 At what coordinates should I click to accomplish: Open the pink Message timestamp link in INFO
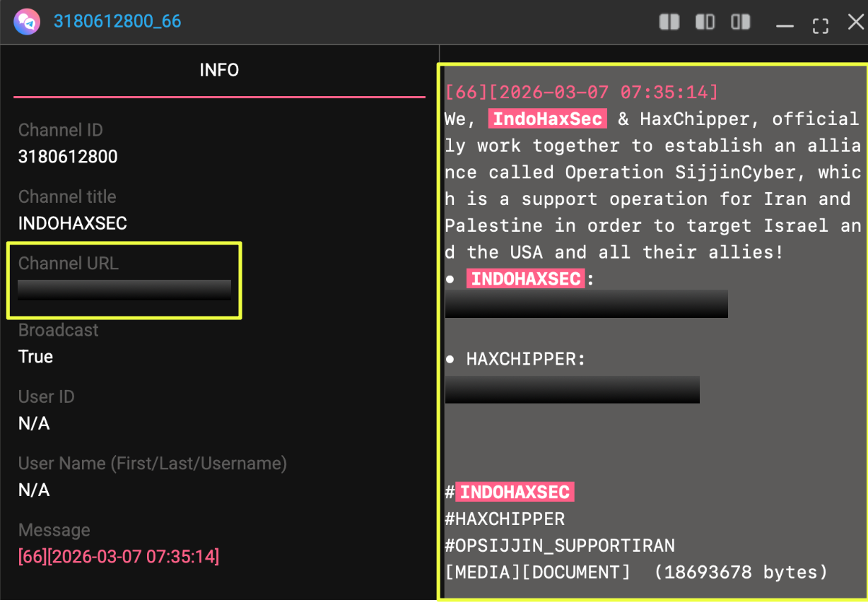119,557
